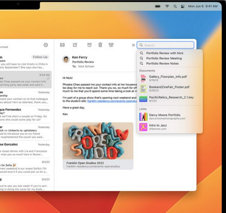
Task: Open the message dated 6/3/22
Action: pos(25,184)
